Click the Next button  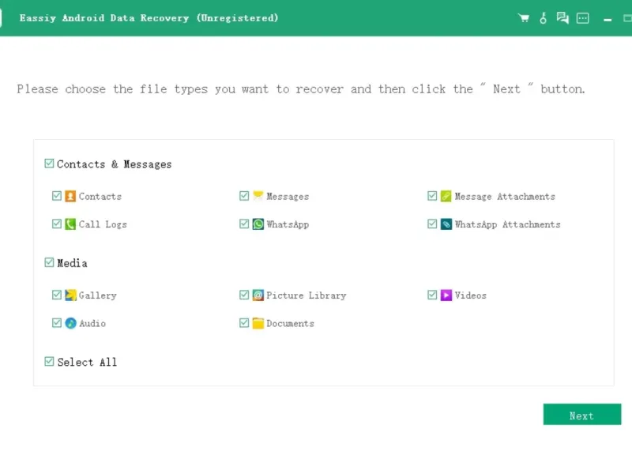click(x=581, y=416)
